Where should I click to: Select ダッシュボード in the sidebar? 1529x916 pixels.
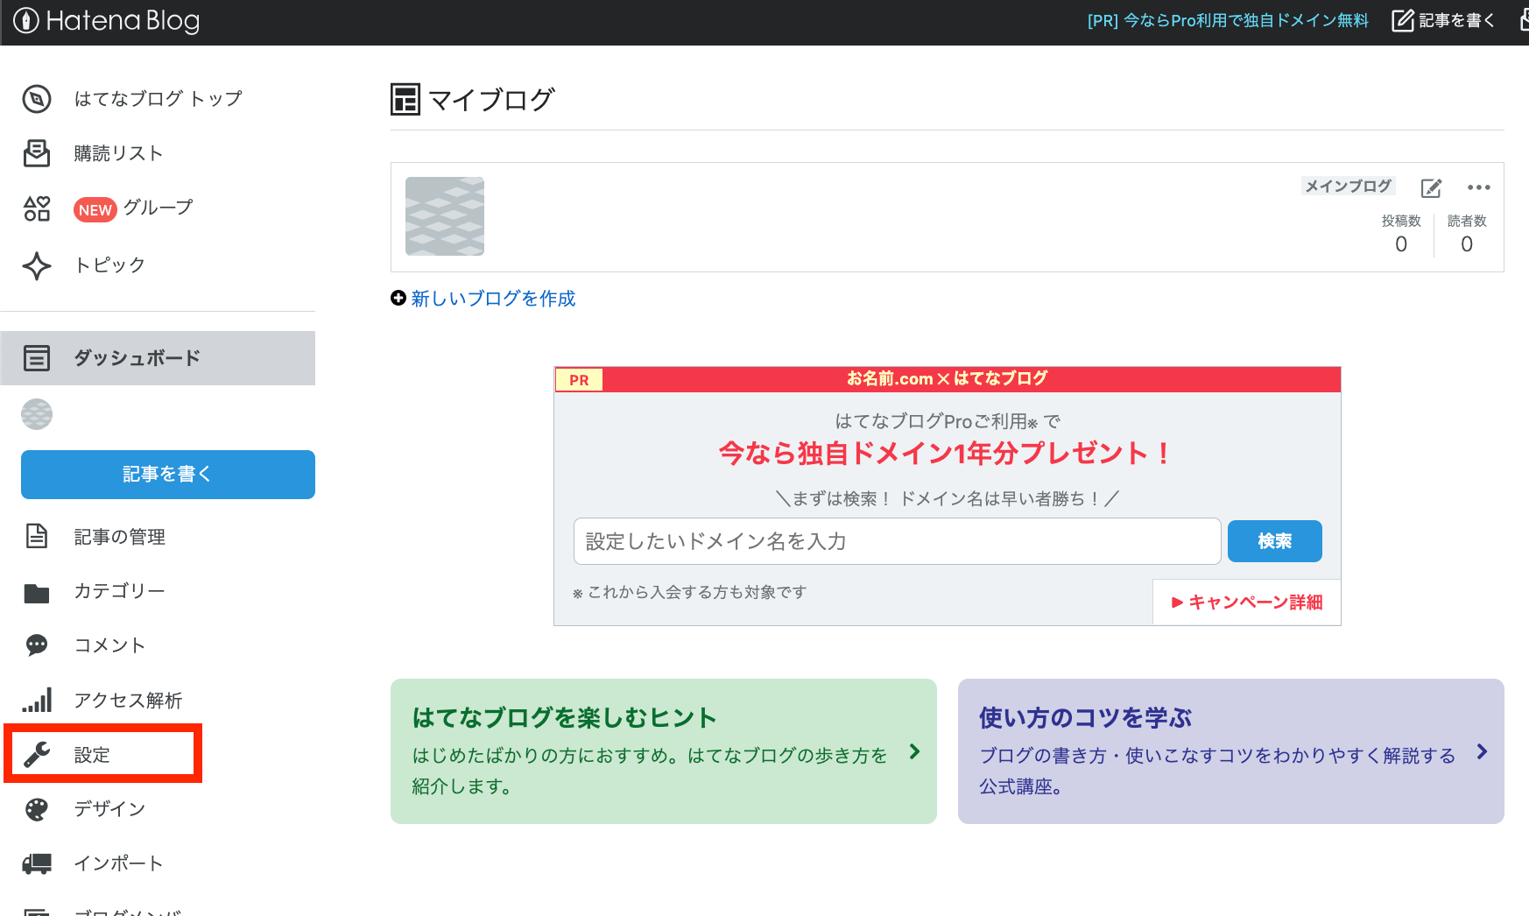tap(158, 358)
